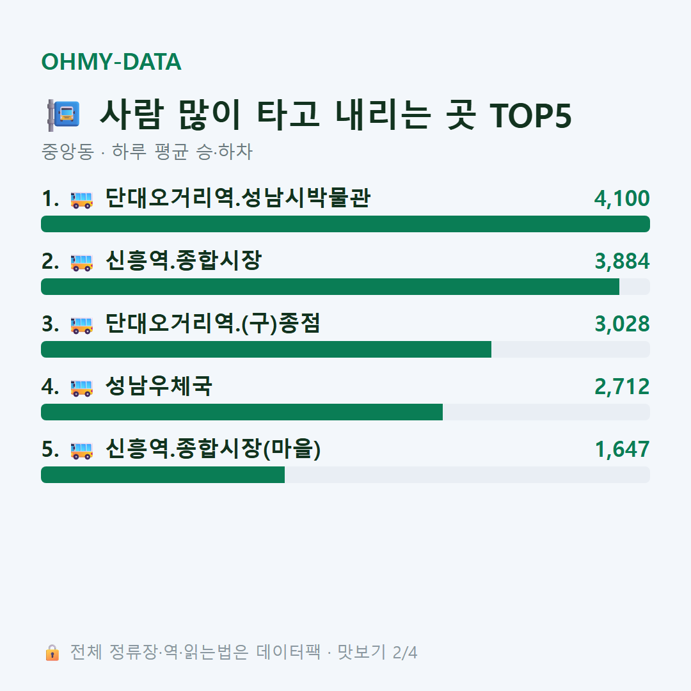Click the progress bar under 성남우체국
Viewport: 691px width, 691px height.
345,412
